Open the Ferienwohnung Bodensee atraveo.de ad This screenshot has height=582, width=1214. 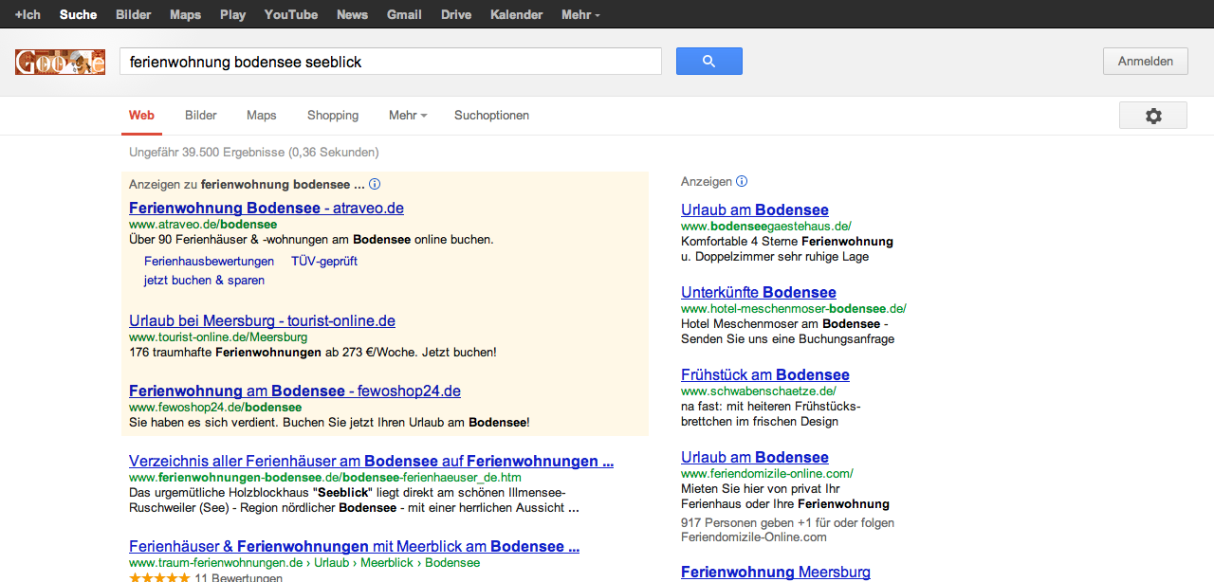click(x=267, y=208)
